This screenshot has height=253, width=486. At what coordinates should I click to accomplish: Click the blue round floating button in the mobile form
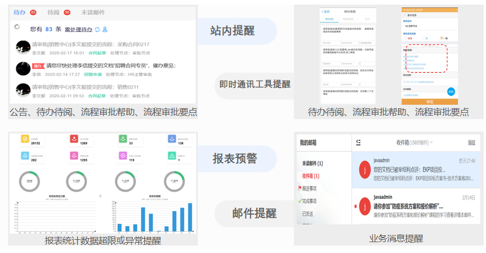[x=451, y=92]
